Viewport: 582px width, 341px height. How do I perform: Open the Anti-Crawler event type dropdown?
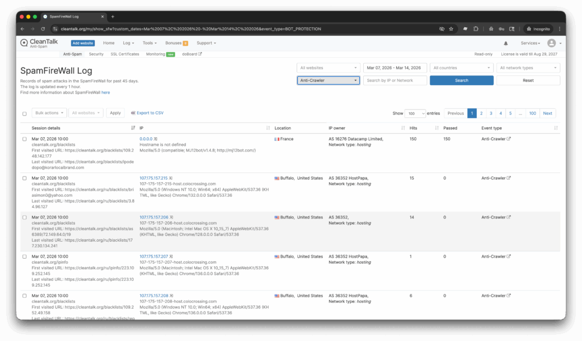(x=329, y=81)
